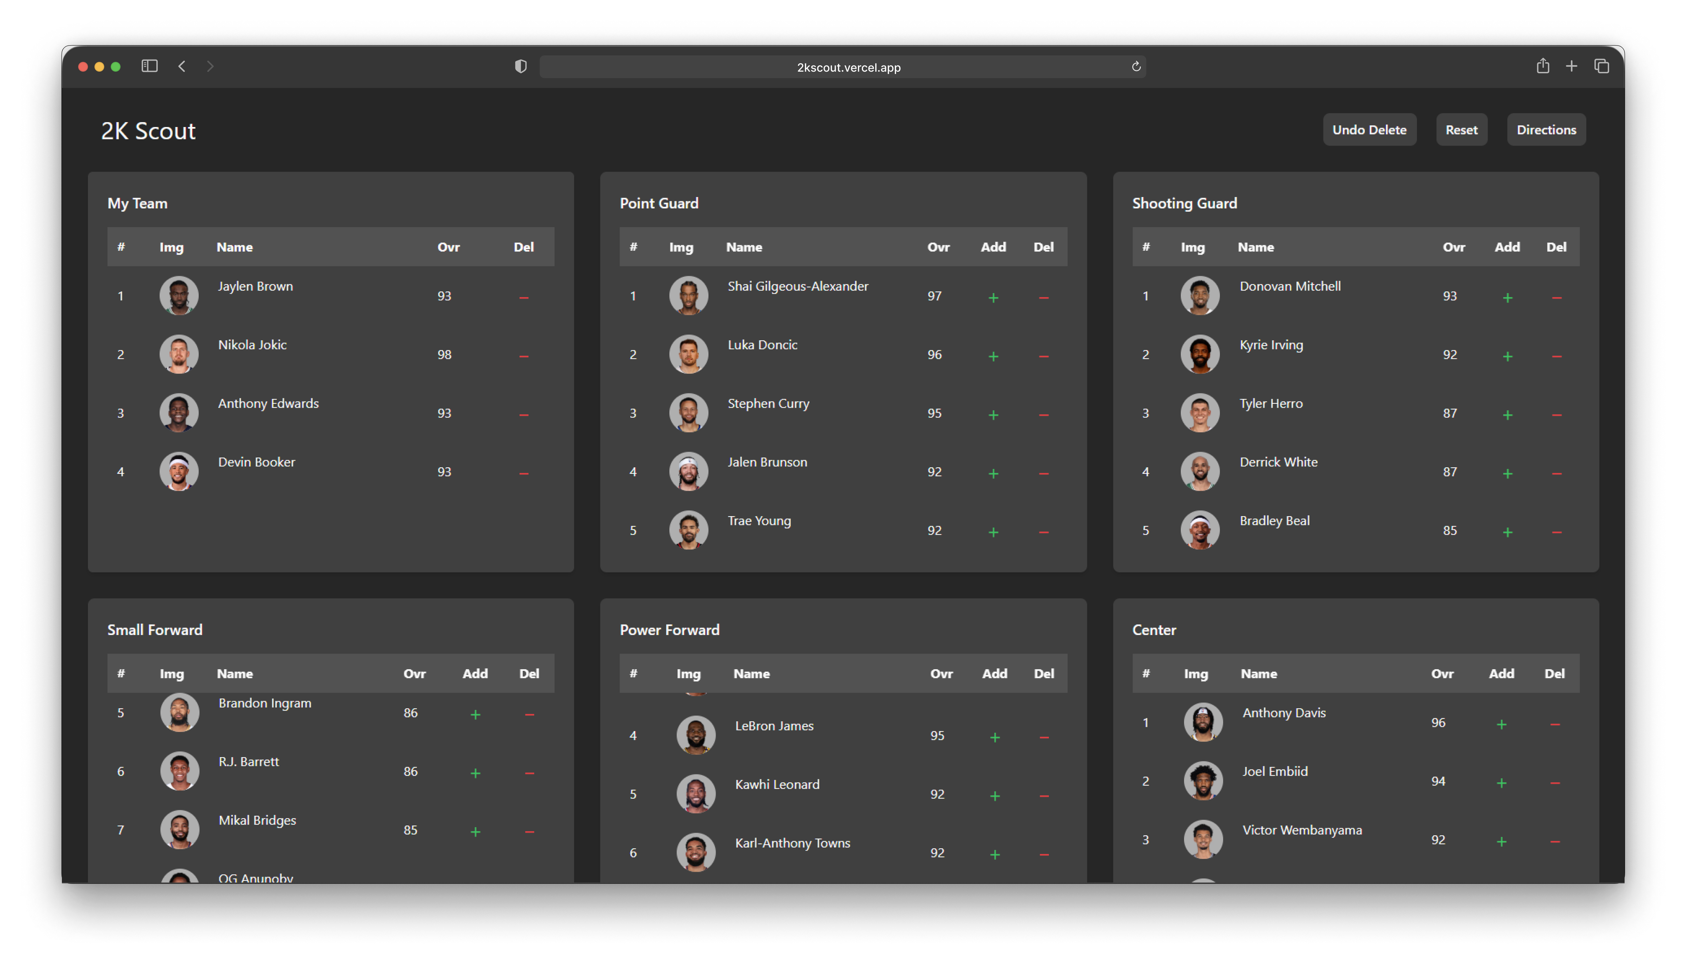Go back with the browser back arrow

[x=182, y=66]
